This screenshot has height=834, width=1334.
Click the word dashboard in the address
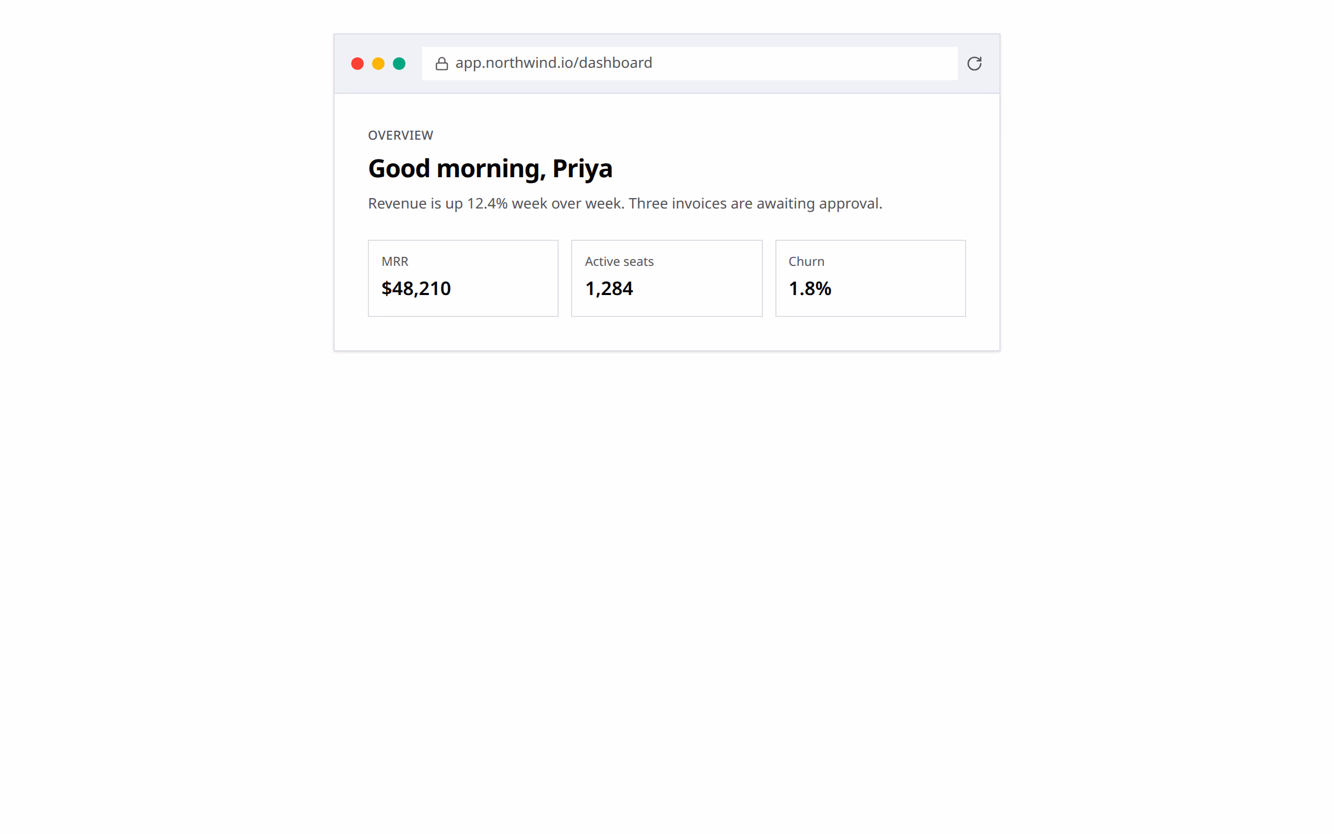click(x=615, y=63)
